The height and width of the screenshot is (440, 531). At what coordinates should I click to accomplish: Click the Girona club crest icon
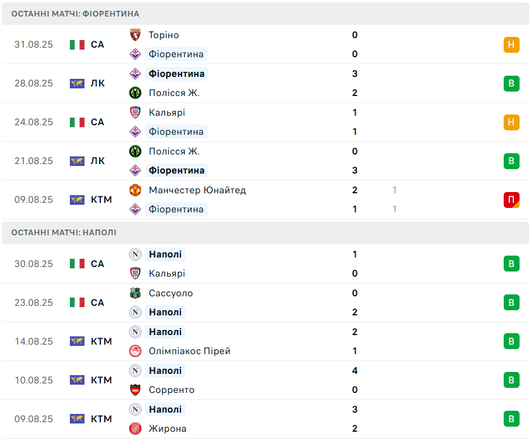pos(135,429)
